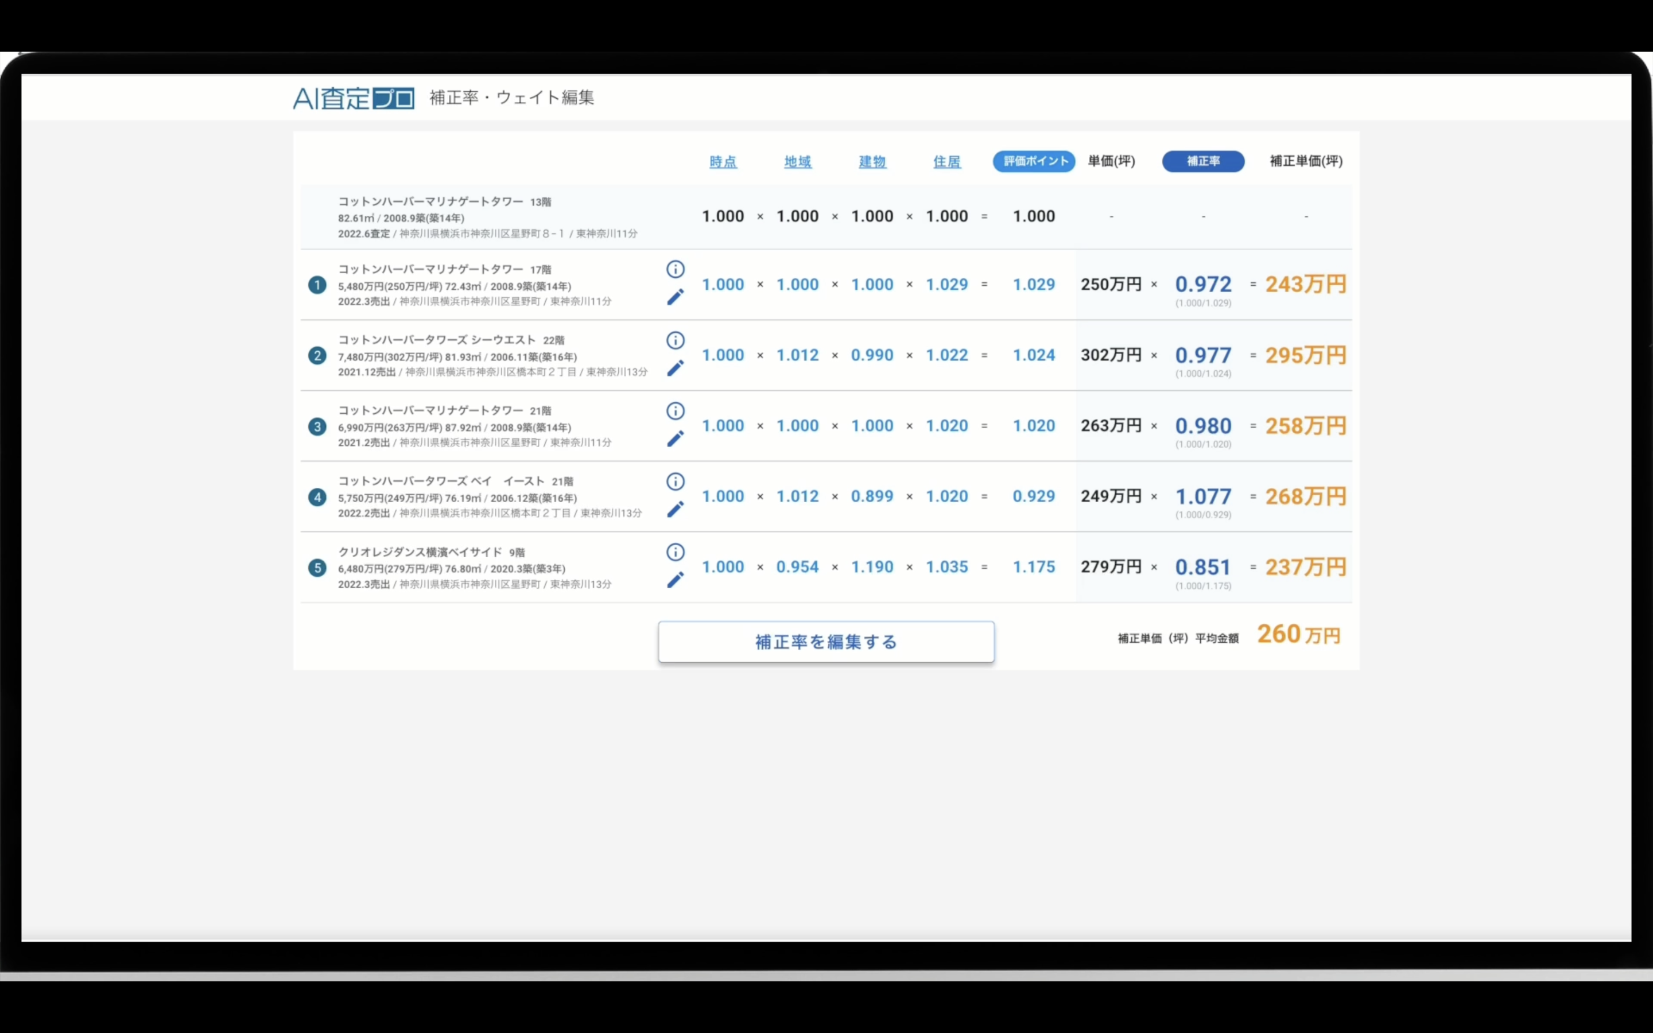Click correction rate 0.977

(x=1203, y=356)
